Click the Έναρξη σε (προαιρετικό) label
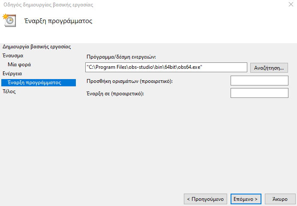This screenshot has height=206, width=297. [115, 94]
